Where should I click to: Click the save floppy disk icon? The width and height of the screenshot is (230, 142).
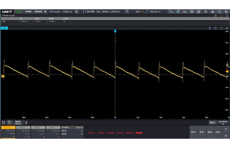[x=199, y=11]
